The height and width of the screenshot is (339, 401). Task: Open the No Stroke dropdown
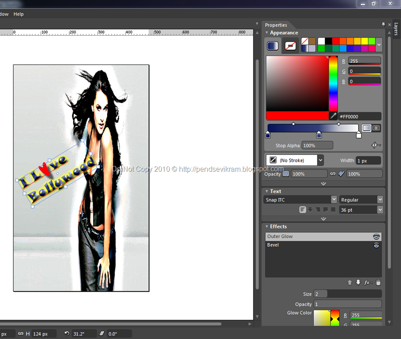pyautogui.click(x=320, y=160)
